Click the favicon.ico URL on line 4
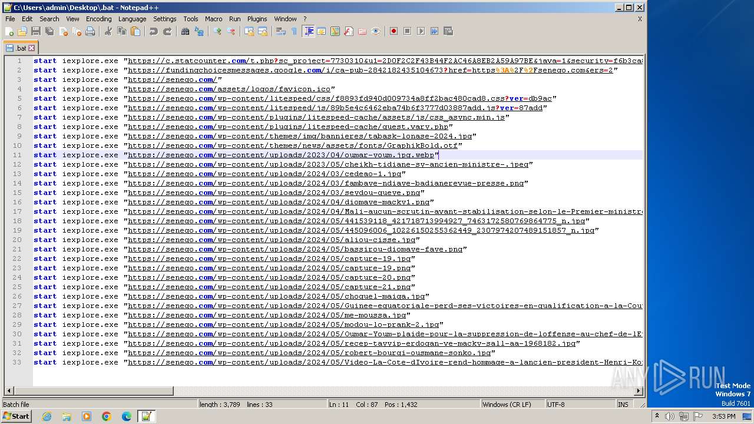 pyautogui.click(x=229, y=89)
